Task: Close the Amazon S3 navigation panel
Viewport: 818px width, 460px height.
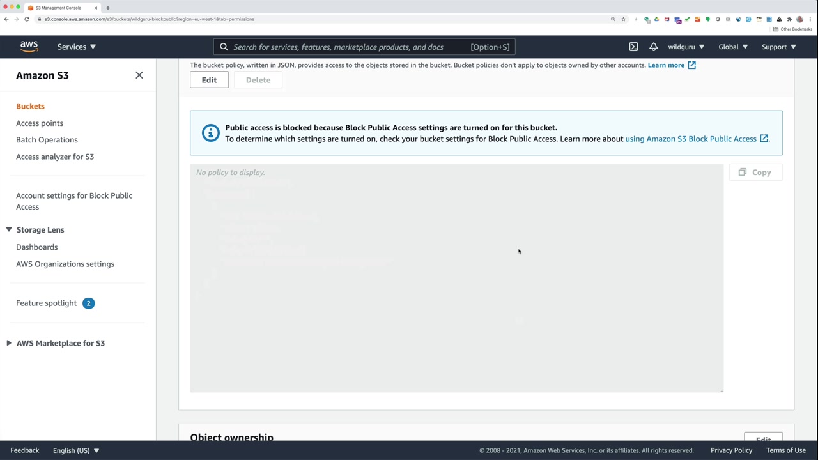Action: (x=139, y=75)
